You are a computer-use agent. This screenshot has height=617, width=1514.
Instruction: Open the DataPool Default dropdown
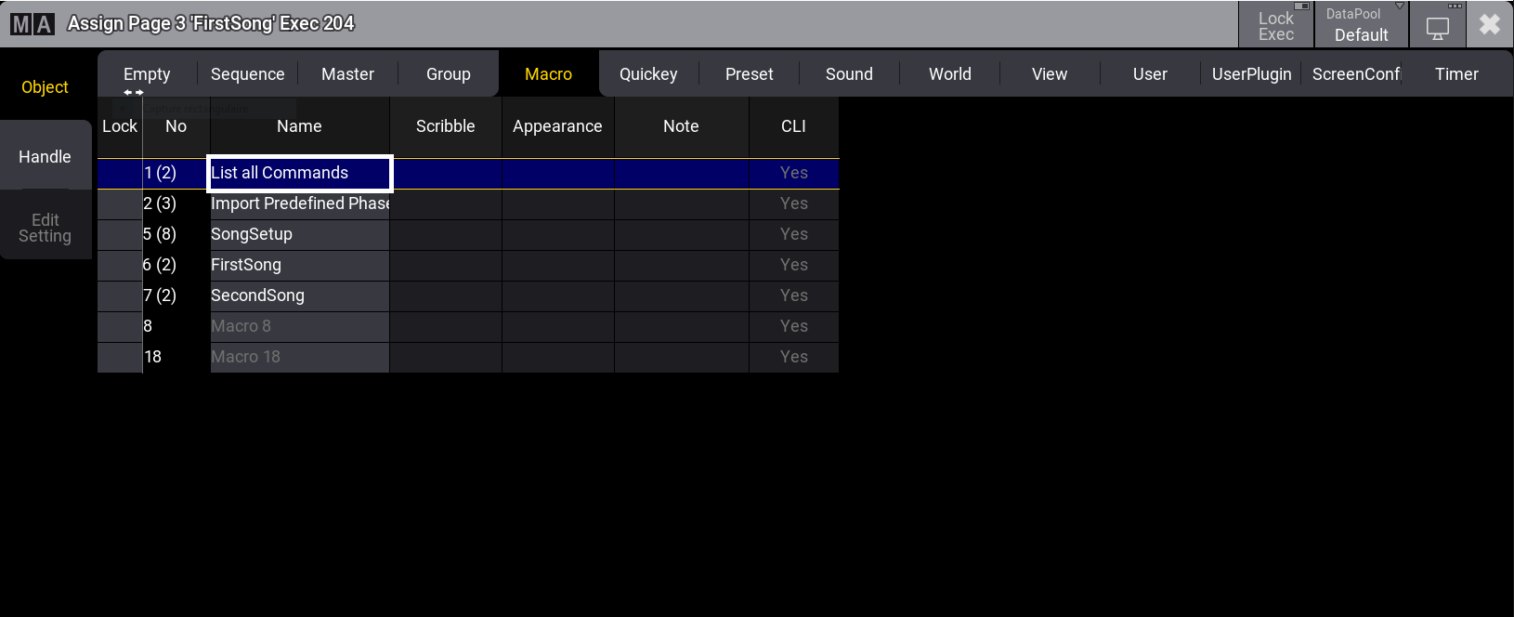tap(1361, 25)
